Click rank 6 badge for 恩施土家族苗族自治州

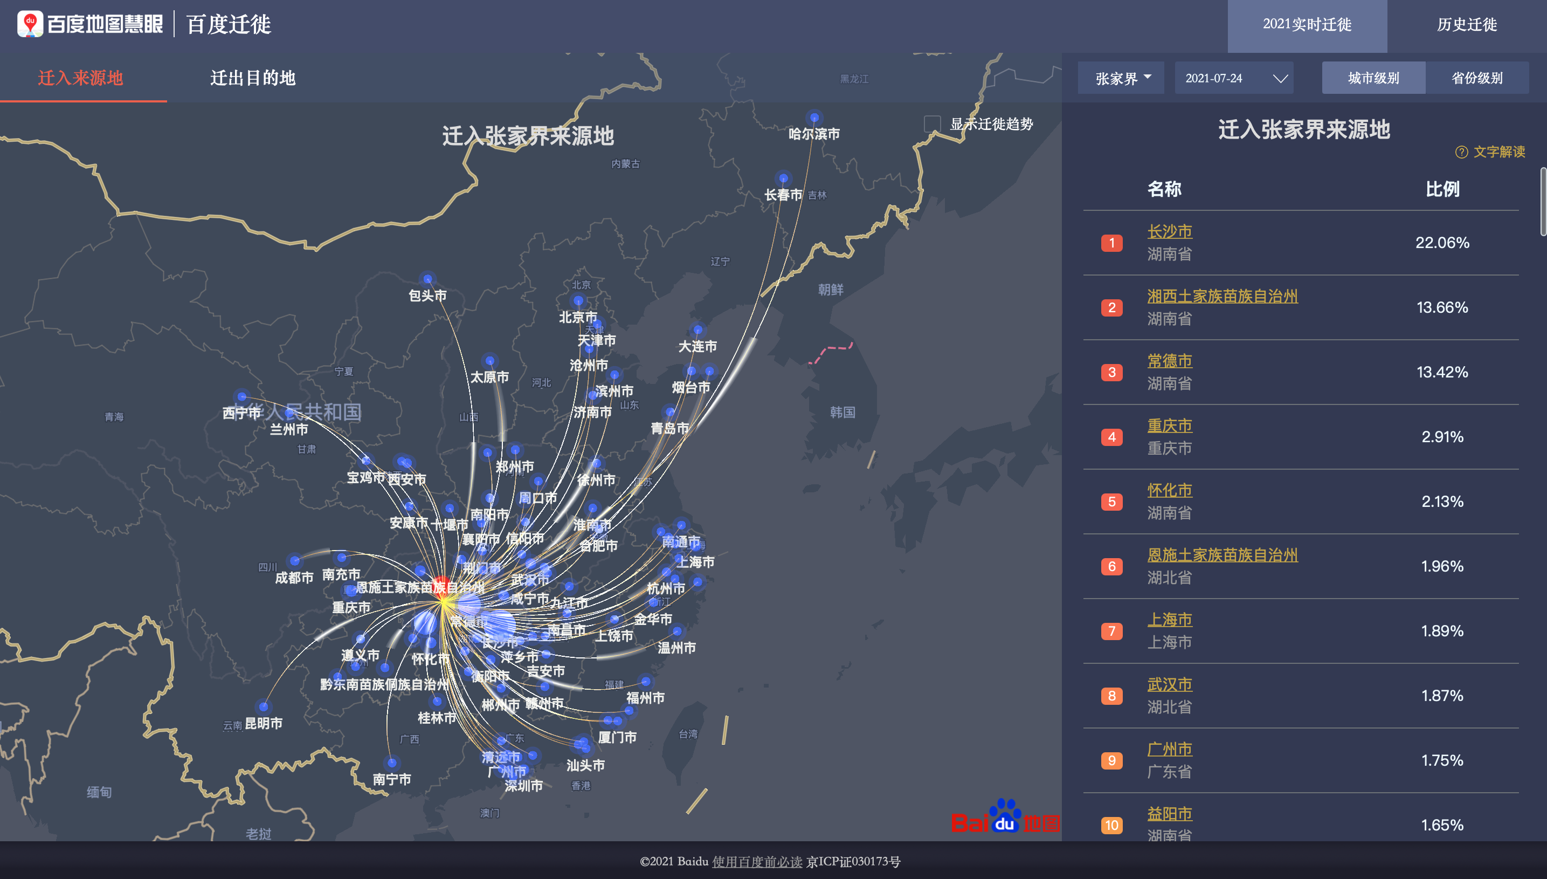click(1111, 566)
